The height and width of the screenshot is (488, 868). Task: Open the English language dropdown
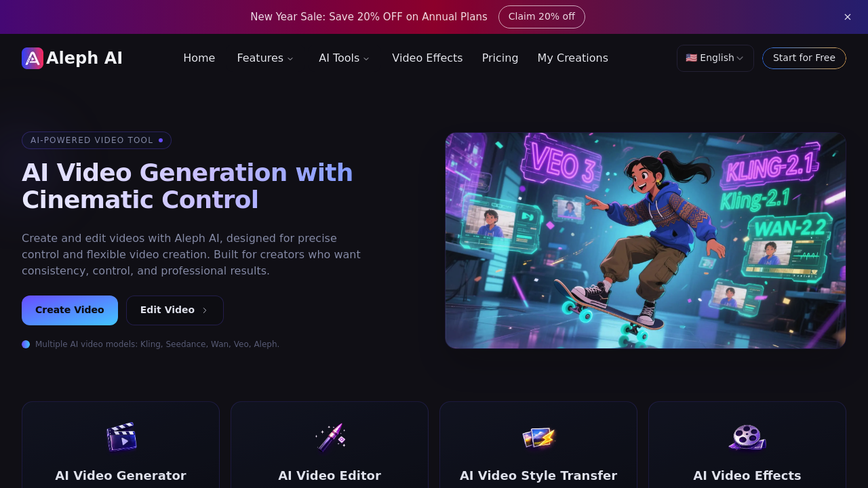715,58
